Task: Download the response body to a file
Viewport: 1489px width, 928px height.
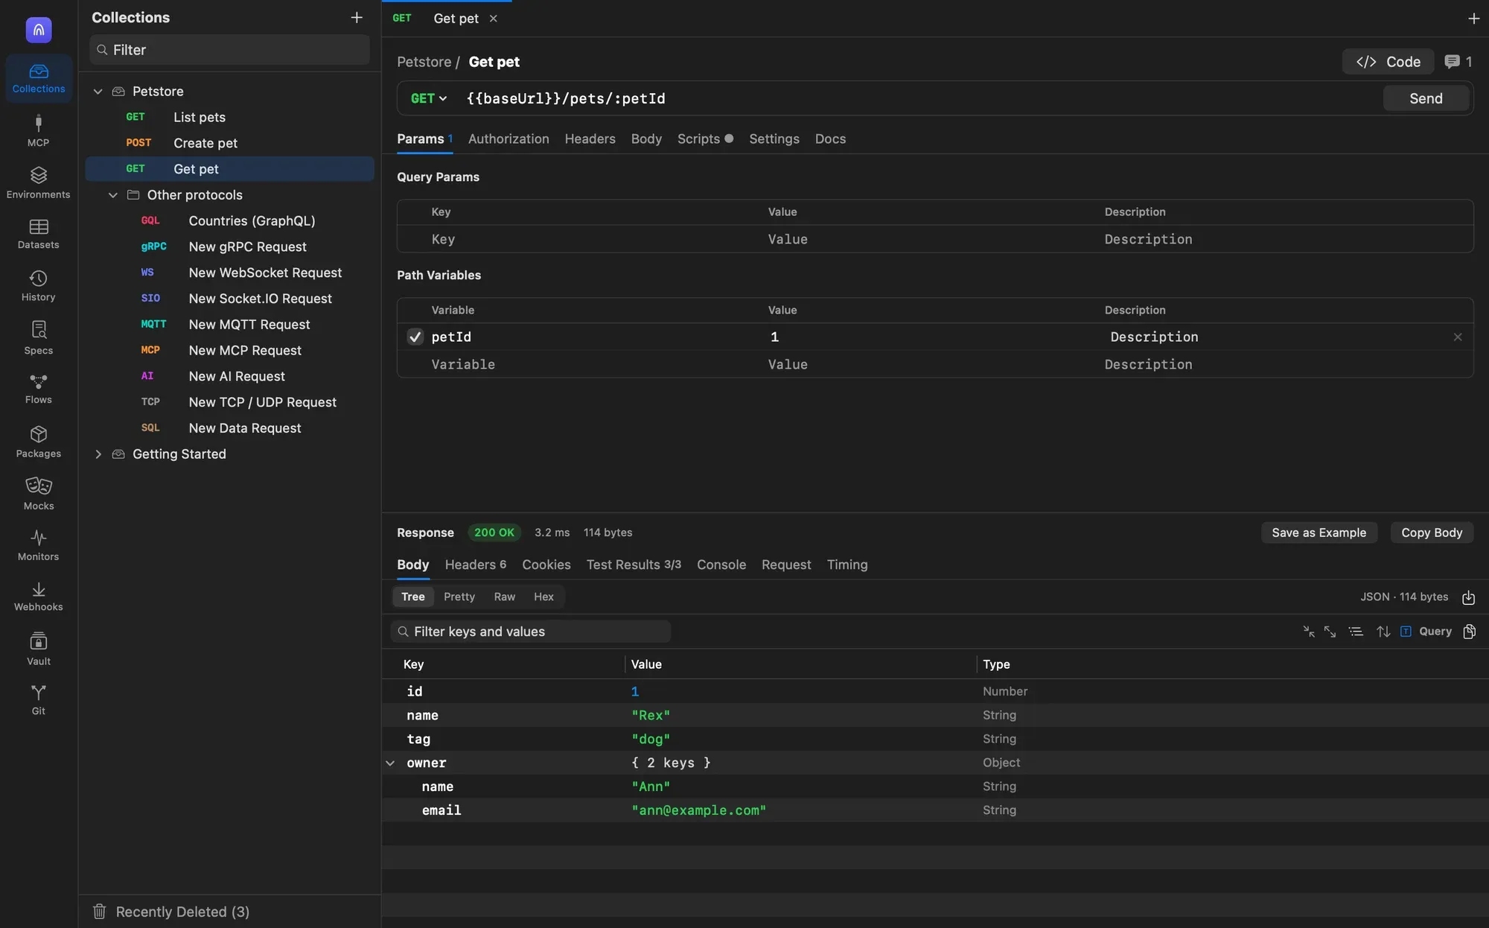Action: [1468, 597]
